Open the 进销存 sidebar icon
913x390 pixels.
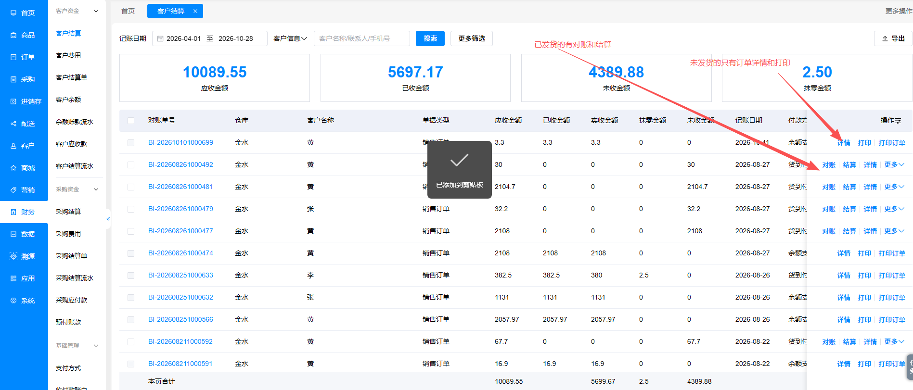coord(13,101)
